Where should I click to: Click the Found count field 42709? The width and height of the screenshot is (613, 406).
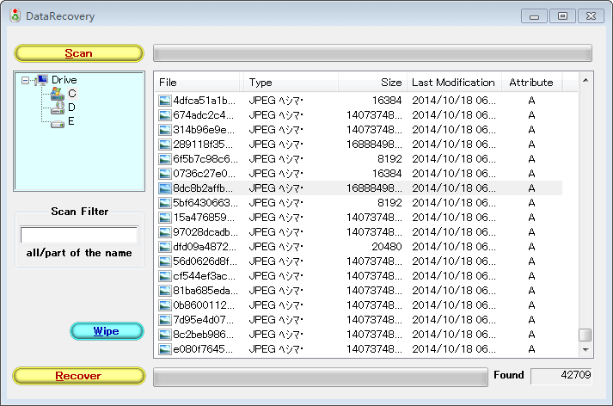561,376
